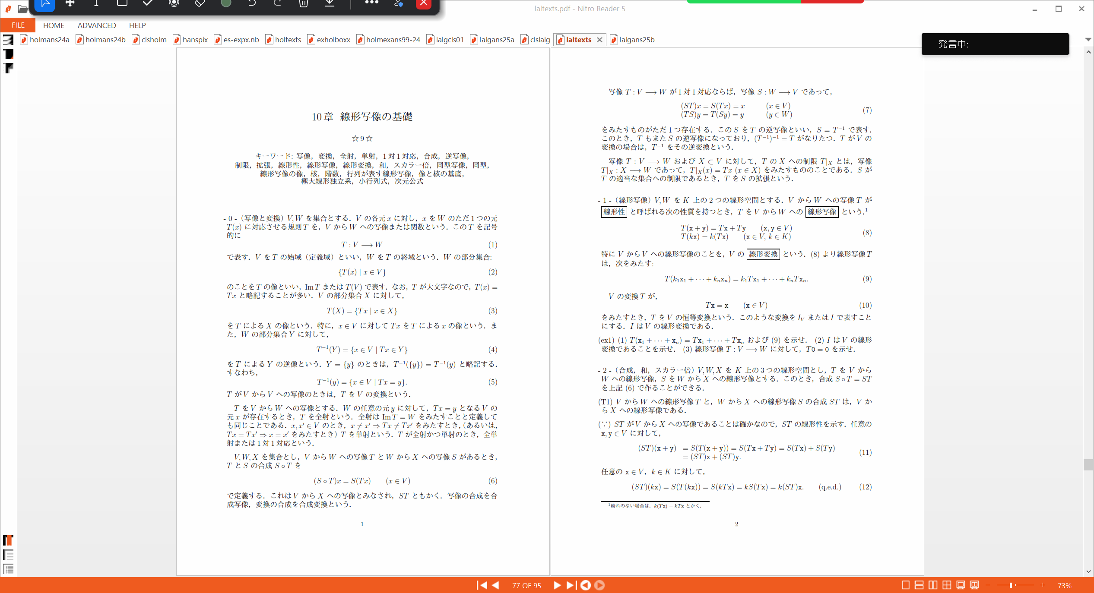
Task: Click the checkmark stamp annotation tool
Action: tap(148, 3)
